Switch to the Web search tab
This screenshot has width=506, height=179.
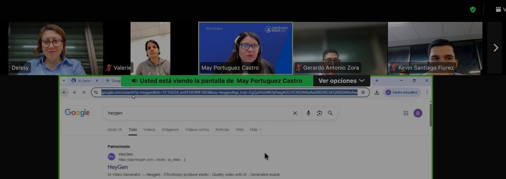click(x=240, y=130)
